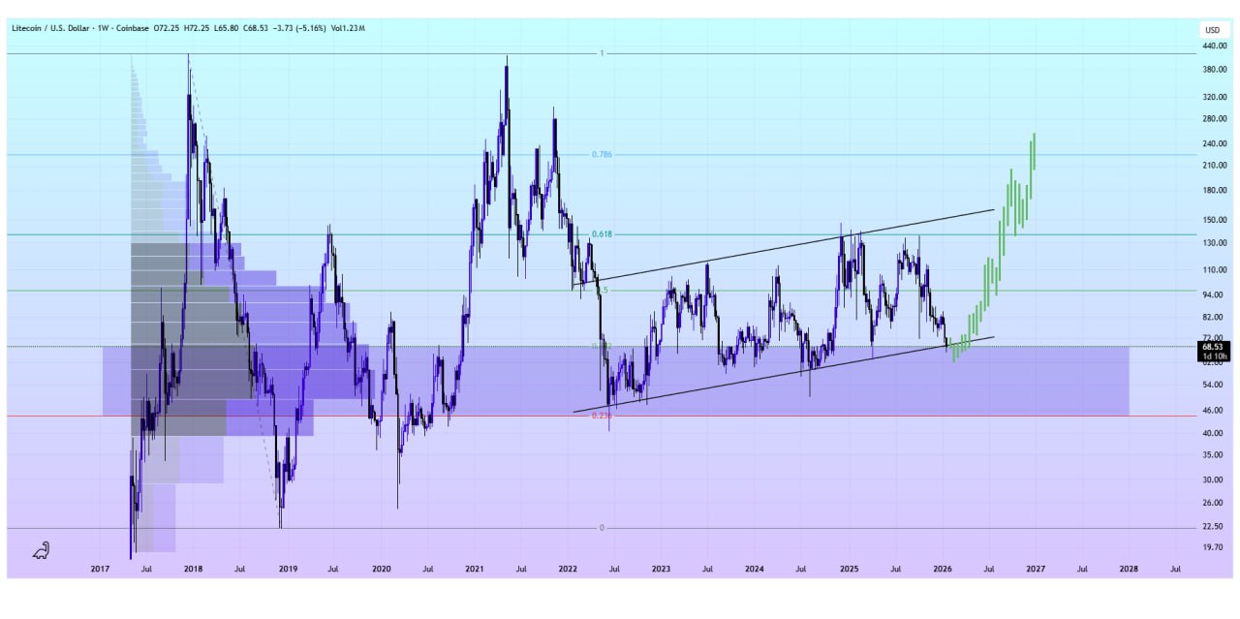
Task: Open the USD currency selector
Action: tap(1212, 30)
